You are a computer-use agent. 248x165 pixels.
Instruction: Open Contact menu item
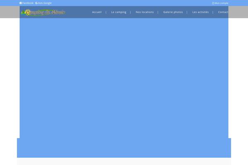[x=223, y=12]
